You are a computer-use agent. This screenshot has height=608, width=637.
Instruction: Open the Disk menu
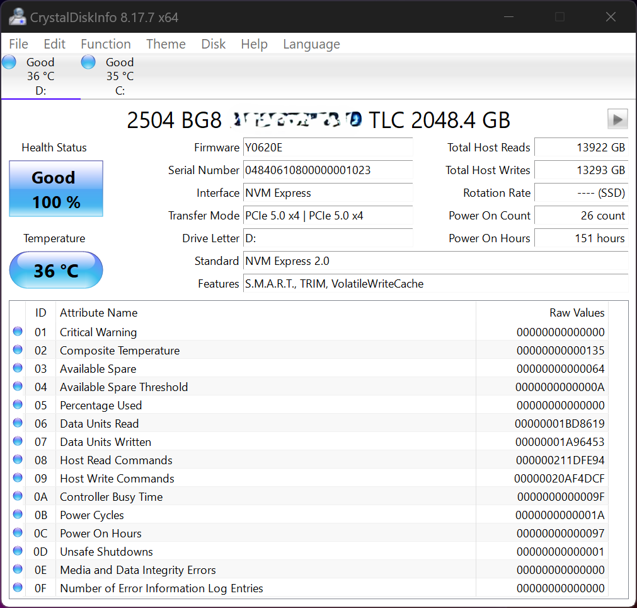click(214, 44)
